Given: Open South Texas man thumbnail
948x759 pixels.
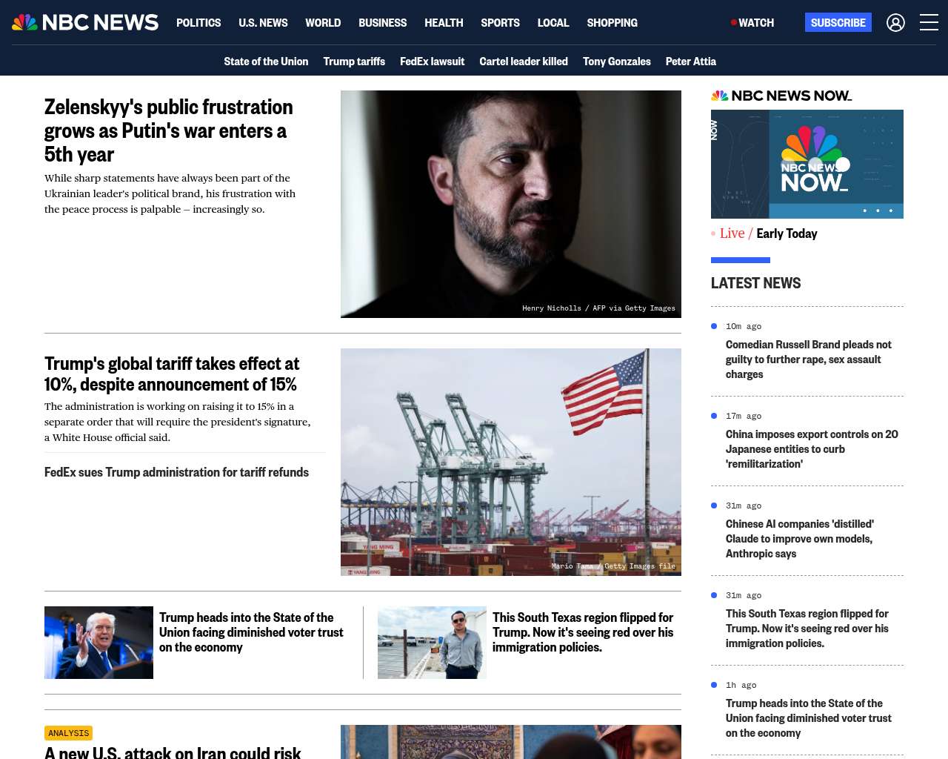Looking at the screenshot, I should [x=432, y=643].
